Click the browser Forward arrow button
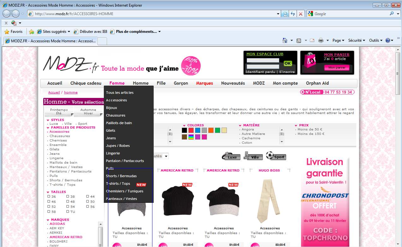 (15, 14)
